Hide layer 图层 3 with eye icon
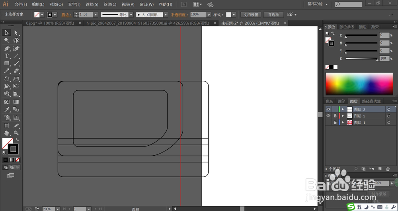 [x=328, y=109]
